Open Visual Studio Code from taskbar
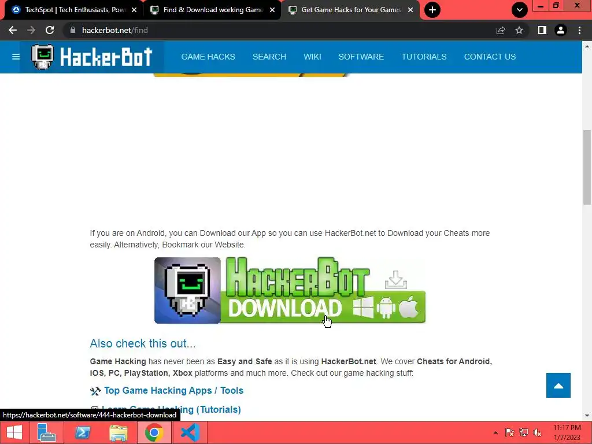 [190, 432]
